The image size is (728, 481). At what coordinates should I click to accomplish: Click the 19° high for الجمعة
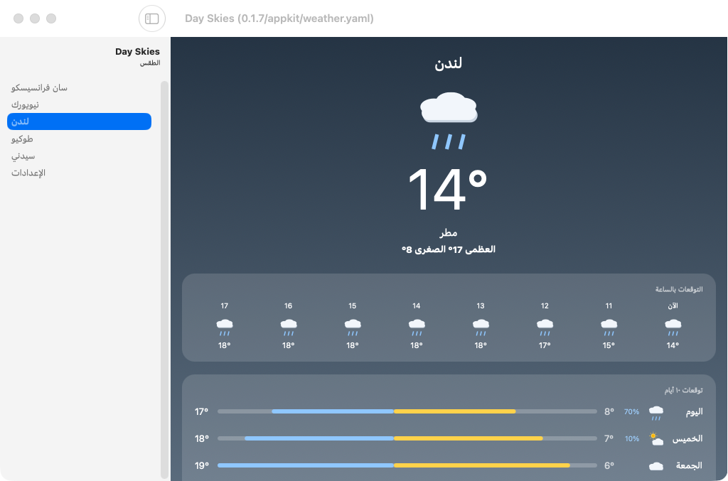coord(201,465)
